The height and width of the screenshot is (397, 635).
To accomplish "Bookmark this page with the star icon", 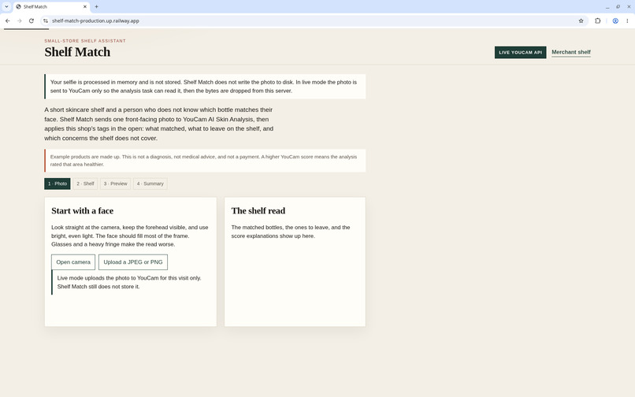I will (581, 20).
